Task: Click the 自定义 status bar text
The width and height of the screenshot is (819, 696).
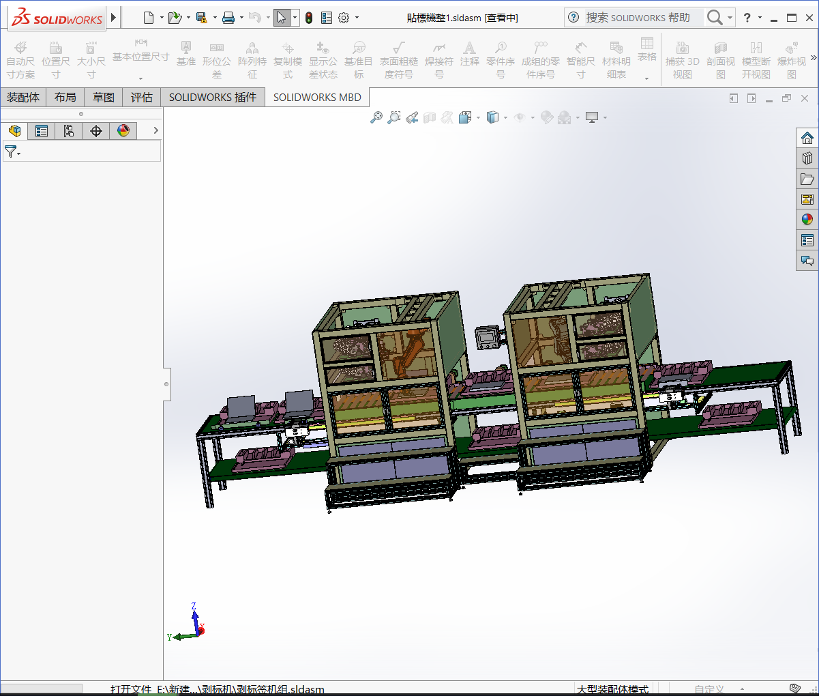Action: pyautogui.click(x=709, y=689)
